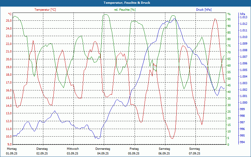Pick the 'Donnerstag' day label
251x157 pixels.
pos(103,149)
